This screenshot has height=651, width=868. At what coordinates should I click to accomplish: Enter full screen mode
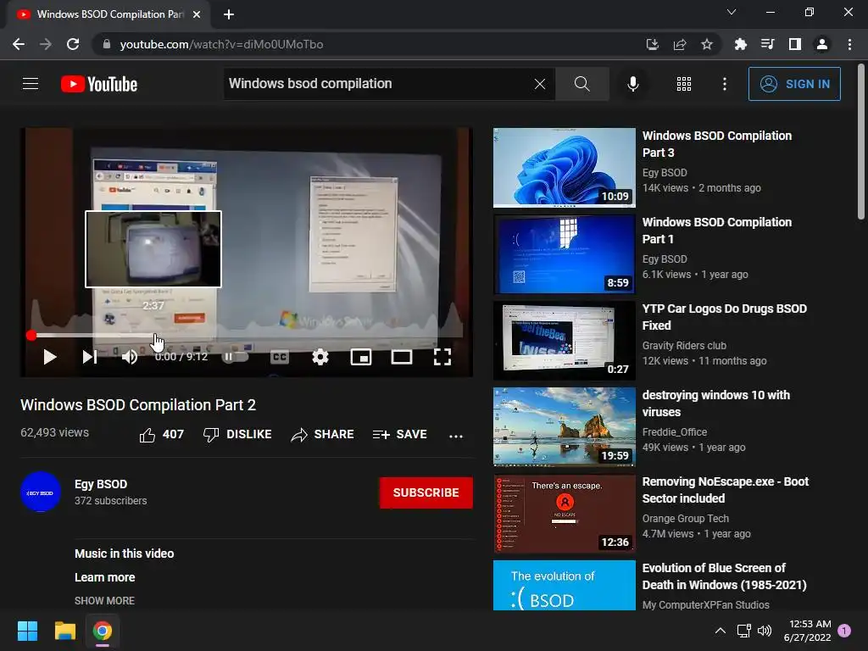click(x=442, y=357)
